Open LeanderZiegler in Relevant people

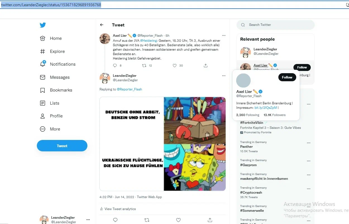coord(265,49)
